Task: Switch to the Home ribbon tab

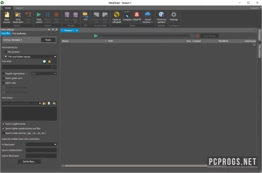Action: (8, 8)
